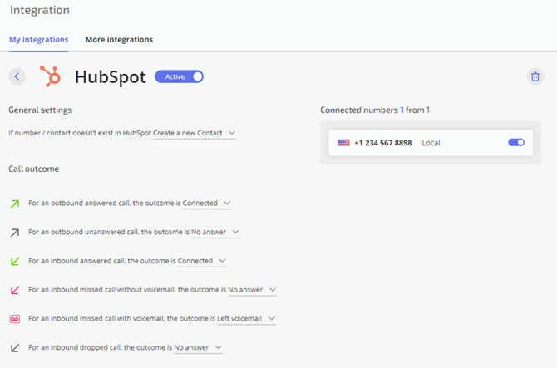Expand the Left voicemail outcome dropdown
This screenshot has height=368, width=557.
pos(246,319)
